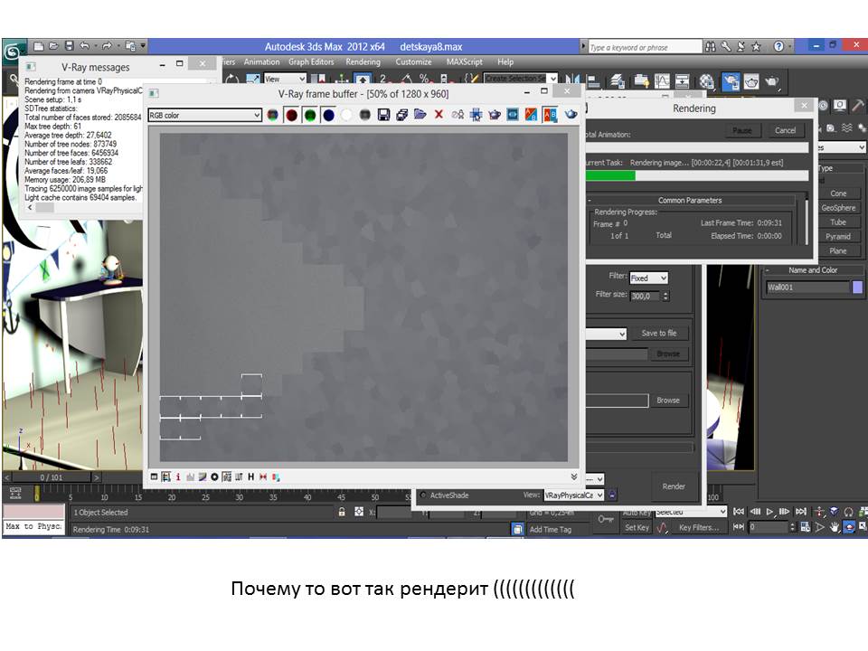
Task: Click the 'H' icon on frame buffer bottom bar
Action: click(250, 476)
